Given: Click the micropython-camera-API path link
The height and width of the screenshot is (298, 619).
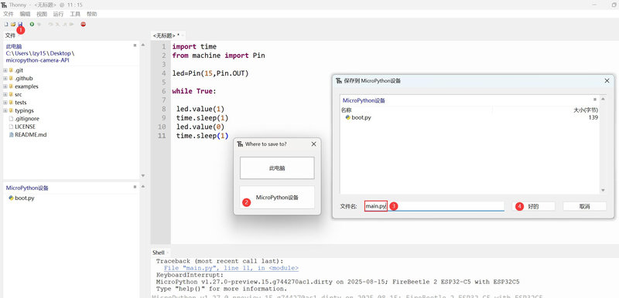Looking at the screenshot, I should (x=37, y=60).
